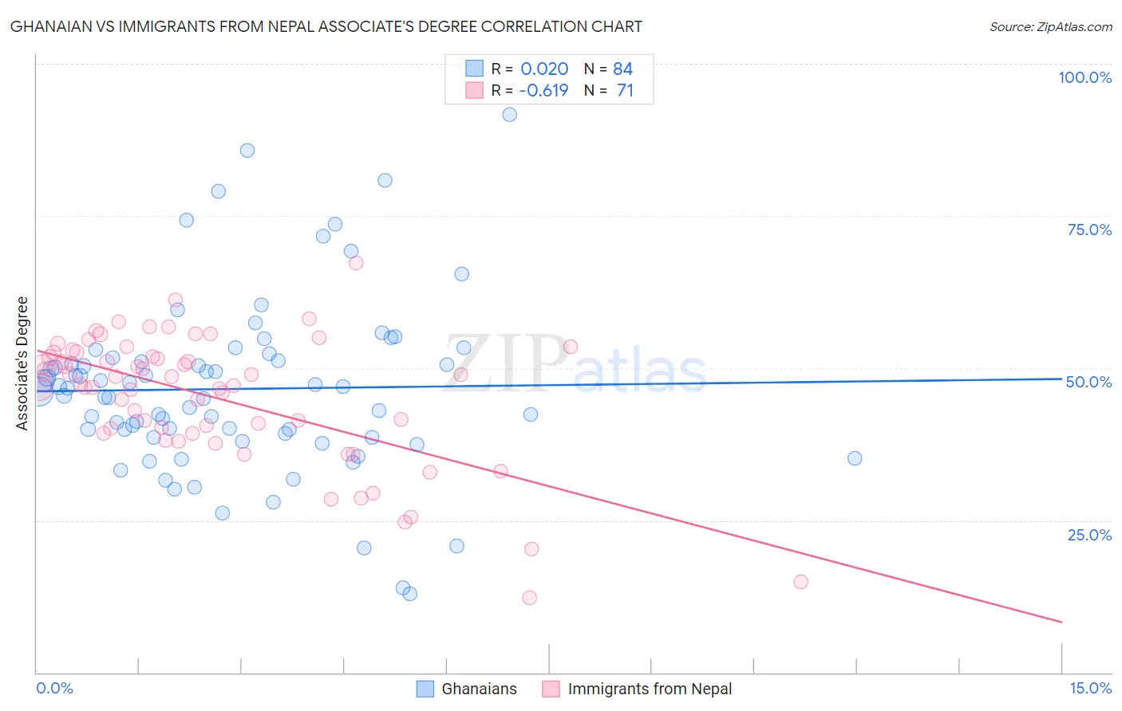Click the blue swatch beside R = 0.020
The height and width of the screenshot is (711, 1122).
click(475, 69)
